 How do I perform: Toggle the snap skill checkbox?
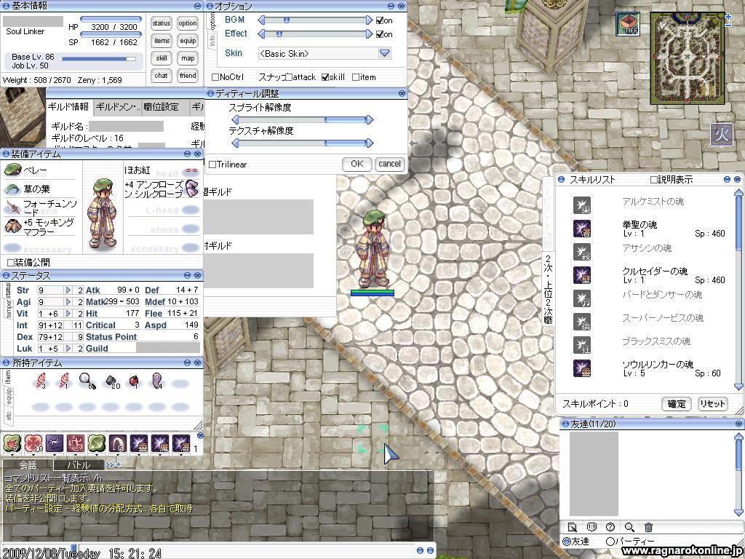point(325,77)
